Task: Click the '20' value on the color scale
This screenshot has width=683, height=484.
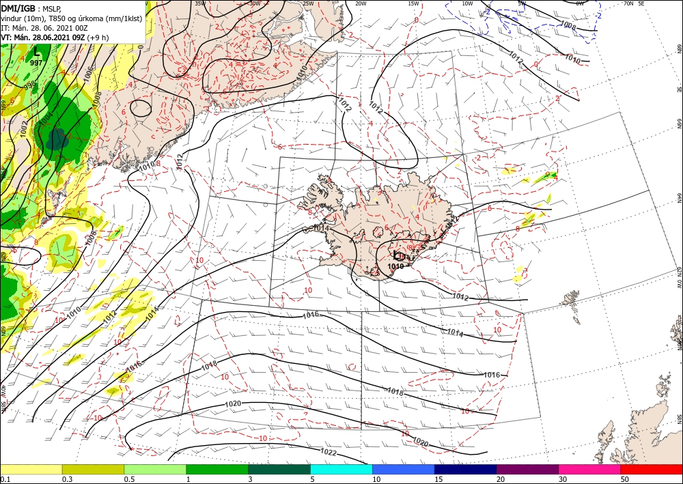Action: [501, 479]
